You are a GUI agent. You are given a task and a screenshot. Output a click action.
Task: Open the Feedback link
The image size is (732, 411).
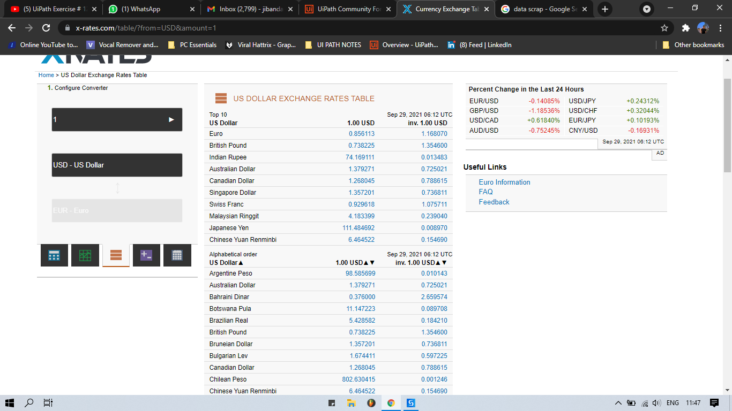point(494,202)
